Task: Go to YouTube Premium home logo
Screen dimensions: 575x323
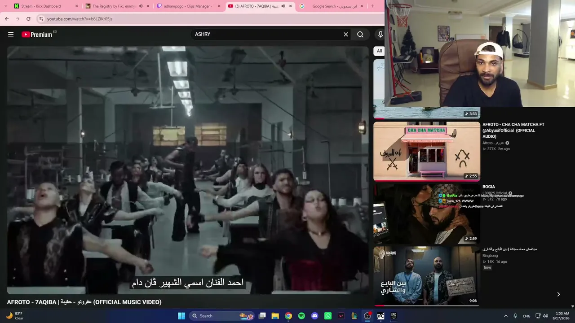Action: tap(37, 35)
